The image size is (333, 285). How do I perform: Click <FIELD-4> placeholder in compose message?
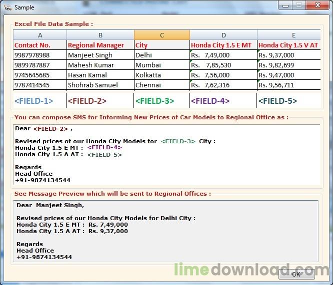pyautogui.click(x=104, y=147)
